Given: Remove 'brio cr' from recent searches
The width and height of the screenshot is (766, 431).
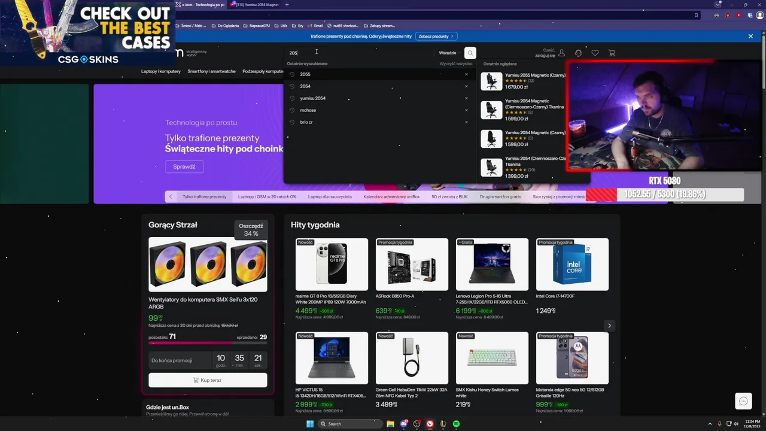Looking at the screenshot, I should (x=466, y=122).
